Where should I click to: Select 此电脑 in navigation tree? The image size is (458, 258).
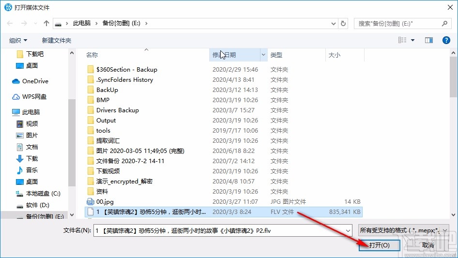(26, 112)
